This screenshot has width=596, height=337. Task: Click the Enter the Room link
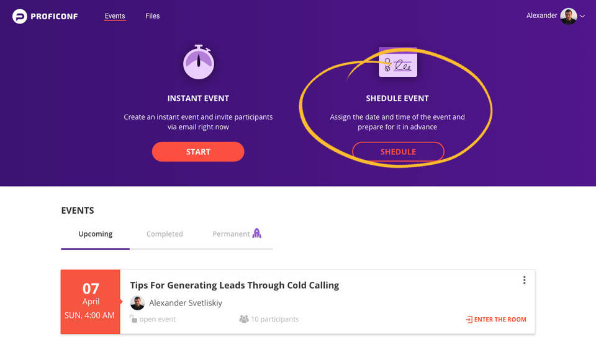500,320
